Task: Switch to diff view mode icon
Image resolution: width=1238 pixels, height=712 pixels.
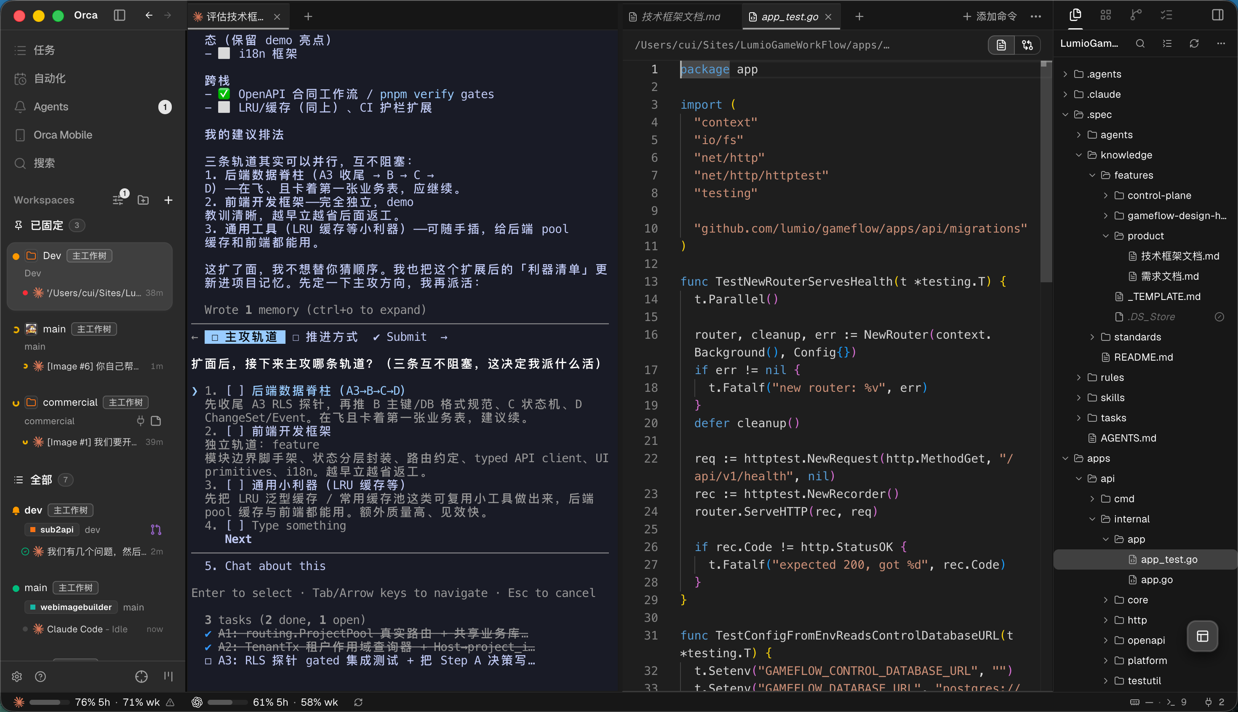Action: 1027,45
